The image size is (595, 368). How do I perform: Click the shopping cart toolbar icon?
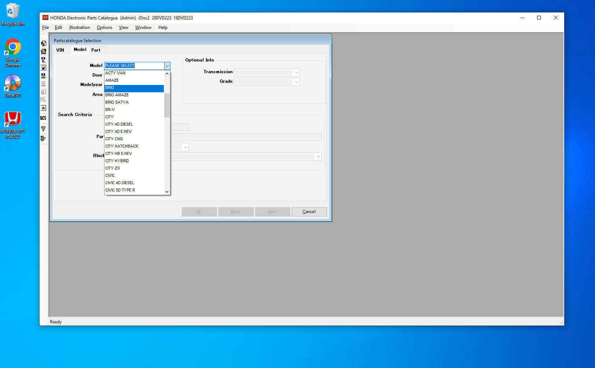43,52
